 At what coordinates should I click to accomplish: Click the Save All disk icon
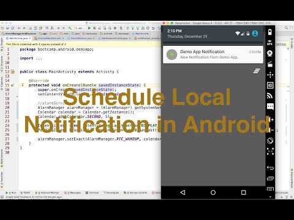point(7,28)
